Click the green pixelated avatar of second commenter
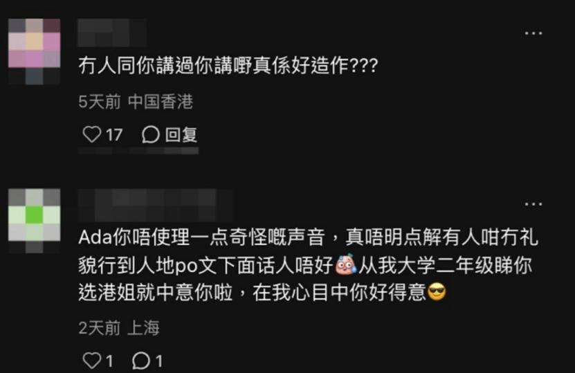 [x=34, y=221]
